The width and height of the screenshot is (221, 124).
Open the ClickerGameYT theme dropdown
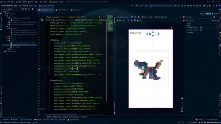[x=162, y=17]
